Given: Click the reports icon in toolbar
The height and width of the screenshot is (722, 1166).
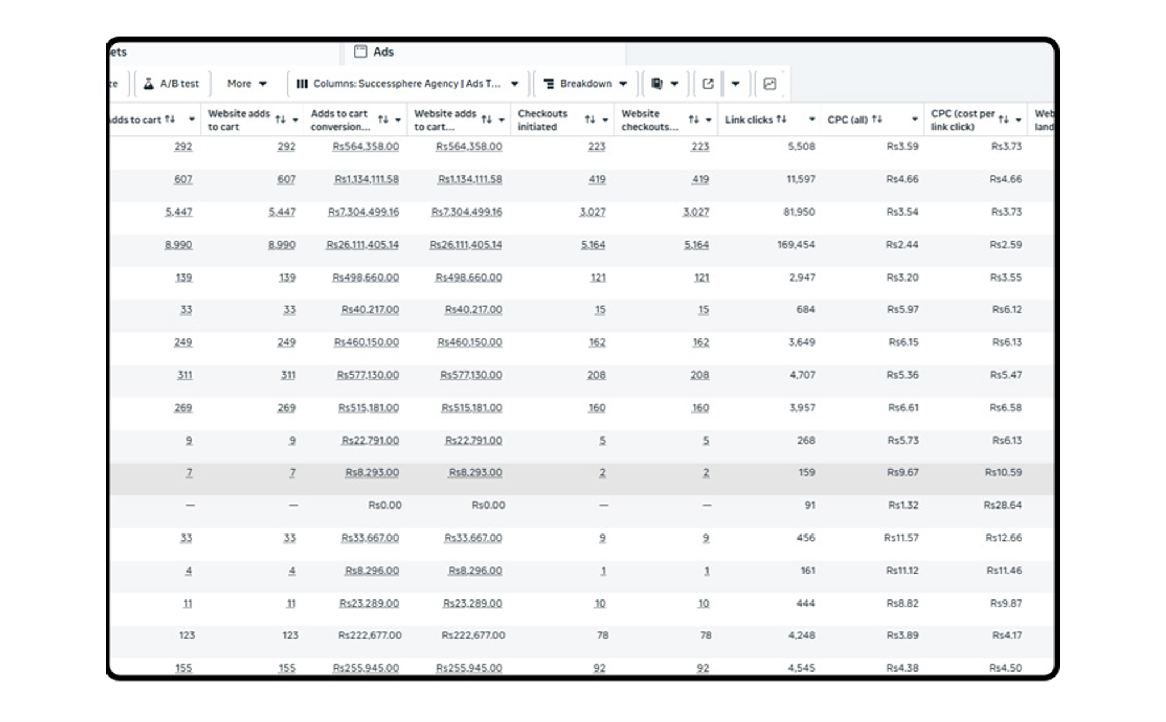Looking at the screenshot, I should coord(657,84).
